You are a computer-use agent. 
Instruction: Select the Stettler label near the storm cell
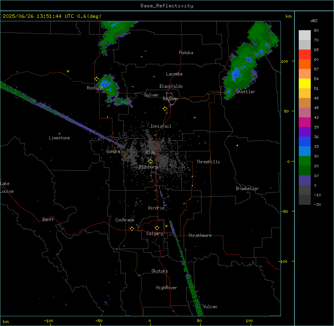pyautogui.click(x=246, y=92)
